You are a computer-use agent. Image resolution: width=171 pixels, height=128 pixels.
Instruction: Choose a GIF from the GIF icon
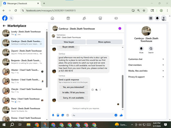click(x=68, y=115)
